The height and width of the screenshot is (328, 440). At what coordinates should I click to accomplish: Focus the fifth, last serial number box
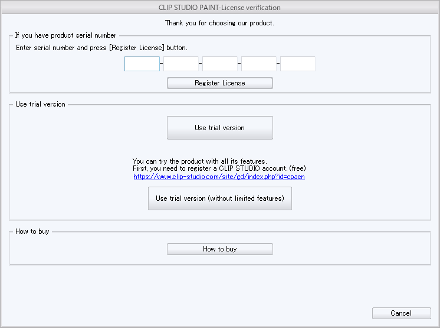(298, 64)
